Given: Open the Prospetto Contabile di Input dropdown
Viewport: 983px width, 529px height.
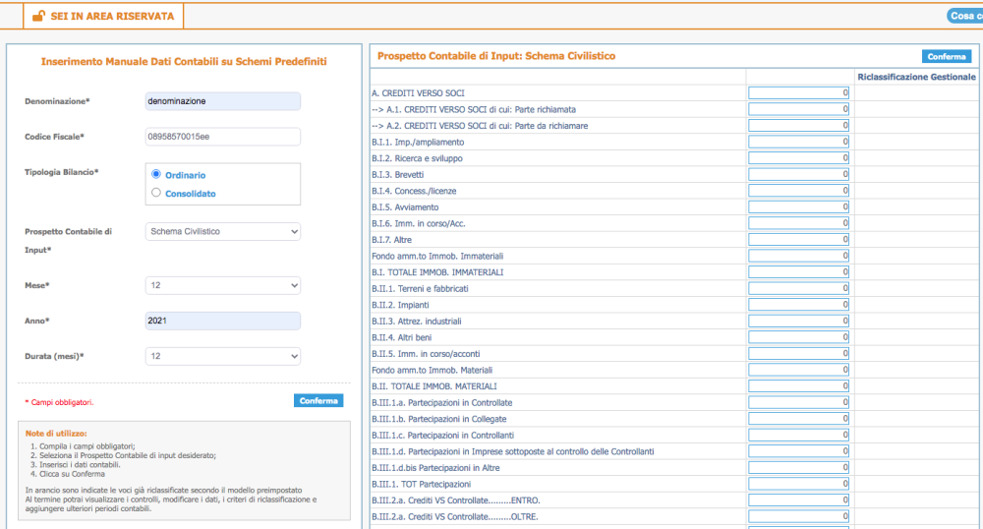Looking at the screenshot, I should 222,231.
